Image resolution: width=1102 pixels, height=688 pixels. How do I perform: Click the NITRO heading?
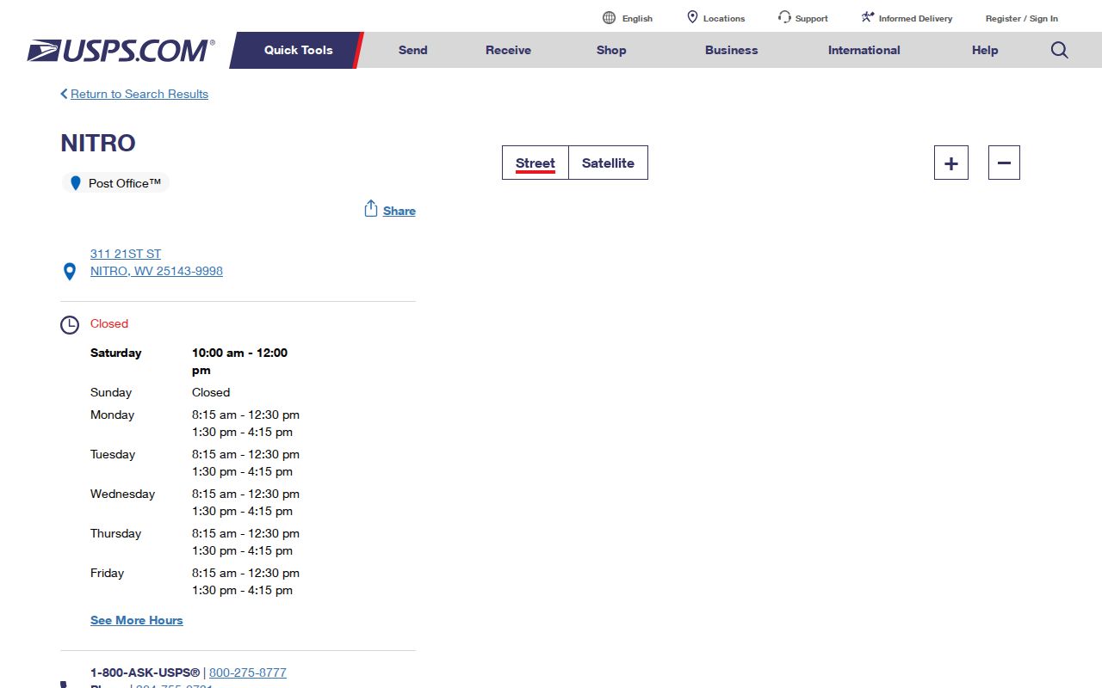(98, 143)
